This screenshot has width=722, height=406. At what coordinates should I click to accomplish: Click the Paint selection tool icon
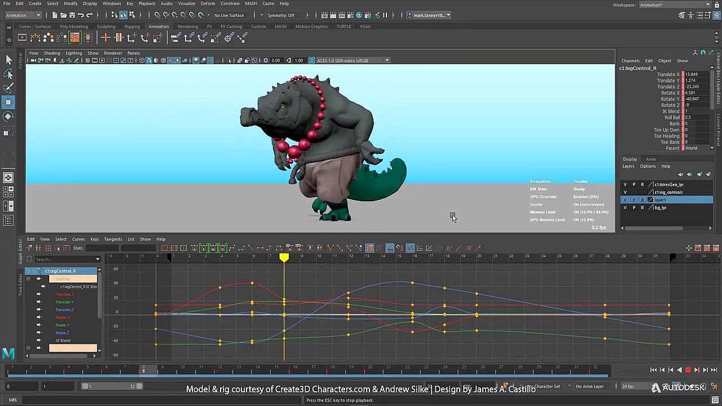(8, 88)
